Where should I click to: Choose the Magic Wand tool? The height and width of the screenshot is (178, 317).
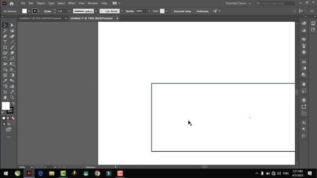pos(5,31)
